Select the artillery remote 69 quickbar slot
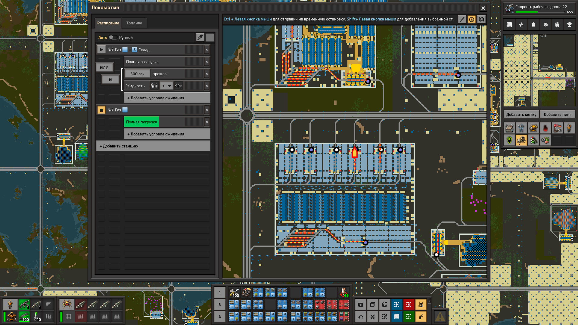This screenshot has width=578, height=325. click(344, 292)
